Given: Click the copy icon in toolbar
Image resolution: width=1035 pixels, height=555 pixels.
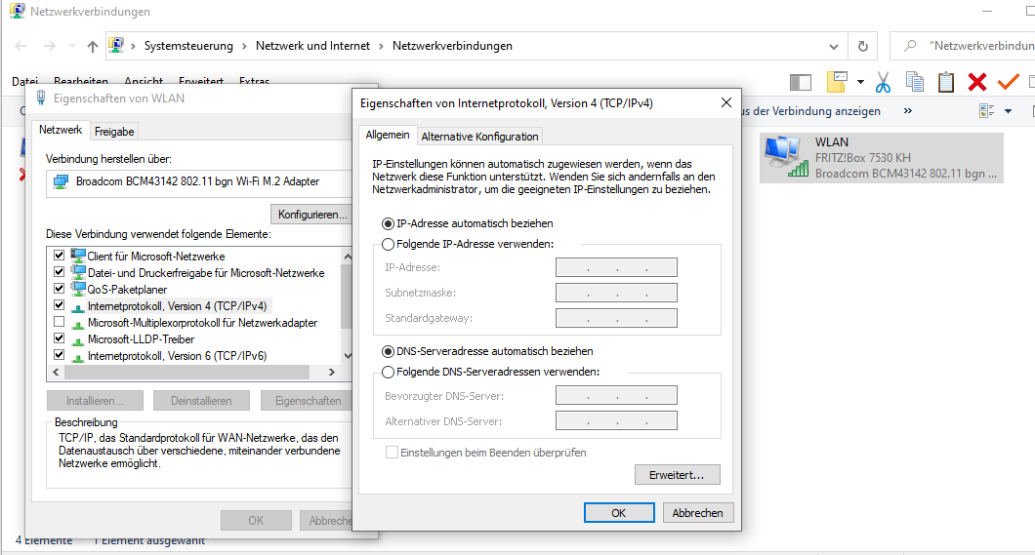Looking at the screenshot, I should point(915,82).
